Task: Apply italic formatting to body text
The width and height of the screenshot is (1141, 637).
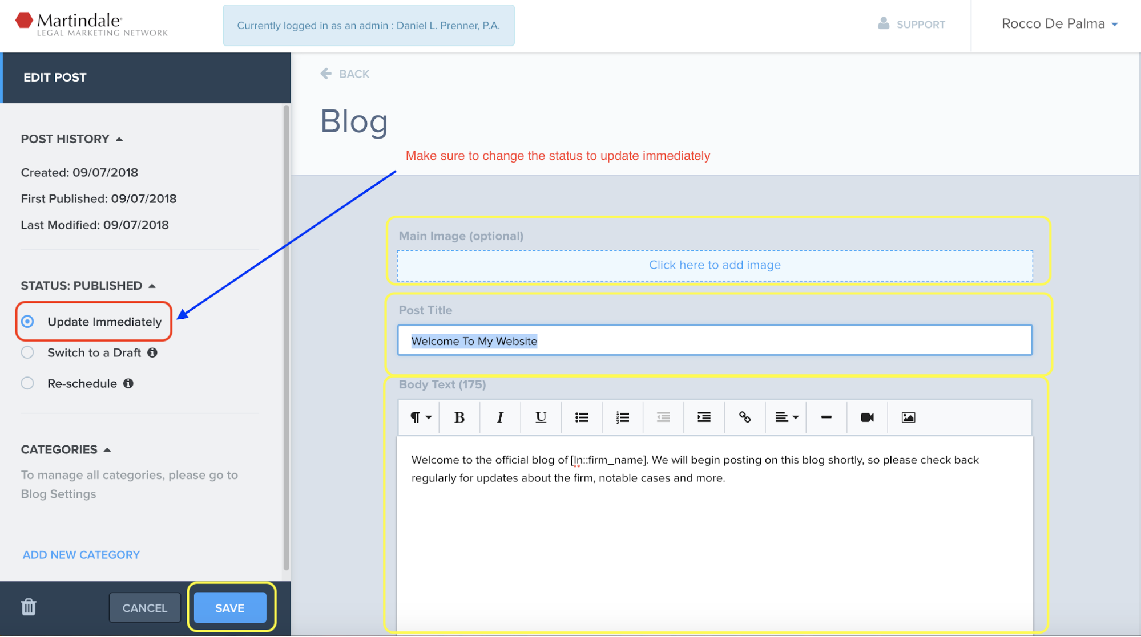Action: pyautogui.click(x=500, y=417)
